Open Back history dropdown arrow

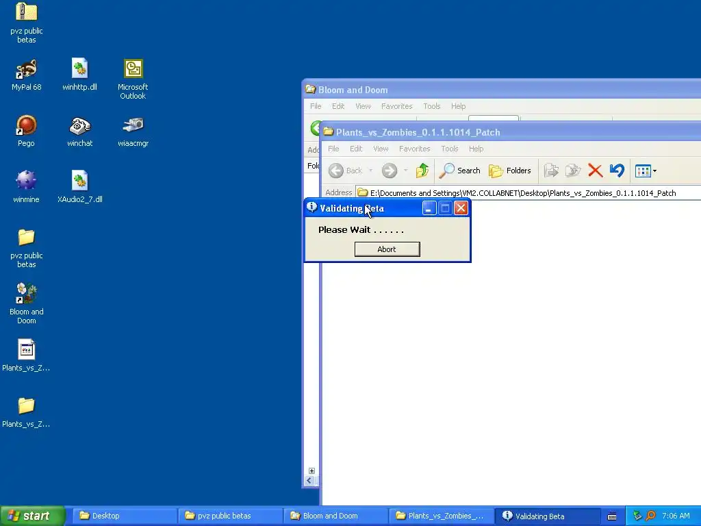point(370,171)
